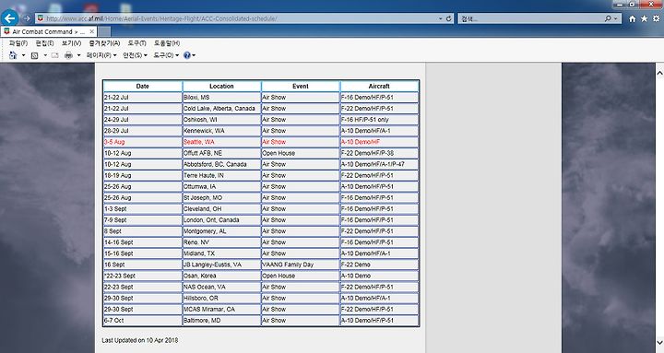Open the 즐겨찾기(A) menu
This screenshot has width=664, height=353.
104,43
